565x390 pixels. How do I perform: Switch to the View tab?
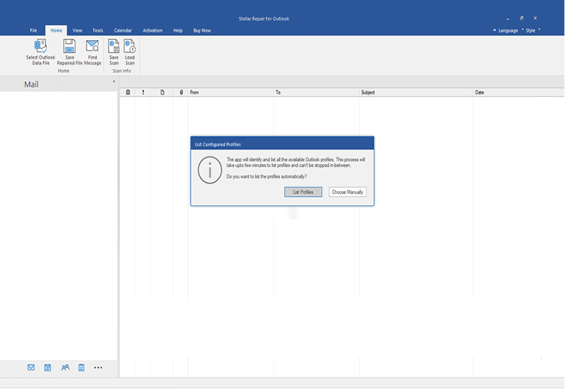77,31
